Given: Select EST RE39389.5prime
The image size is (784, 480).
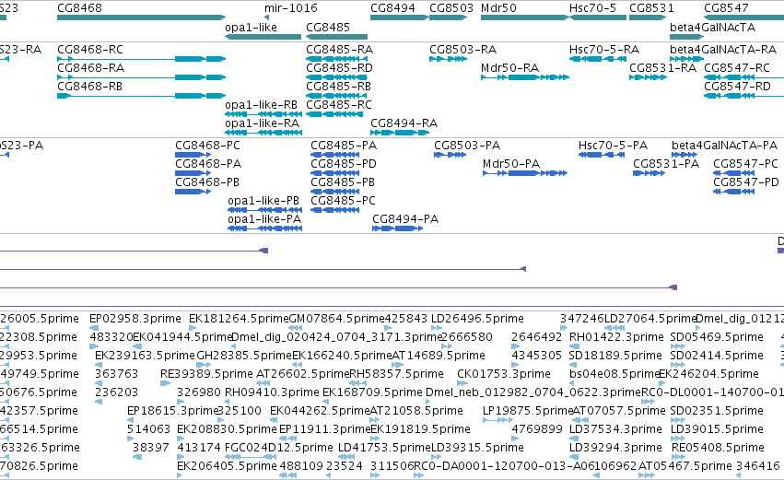Looking at the screenshot, I should [x=206, y=374].
